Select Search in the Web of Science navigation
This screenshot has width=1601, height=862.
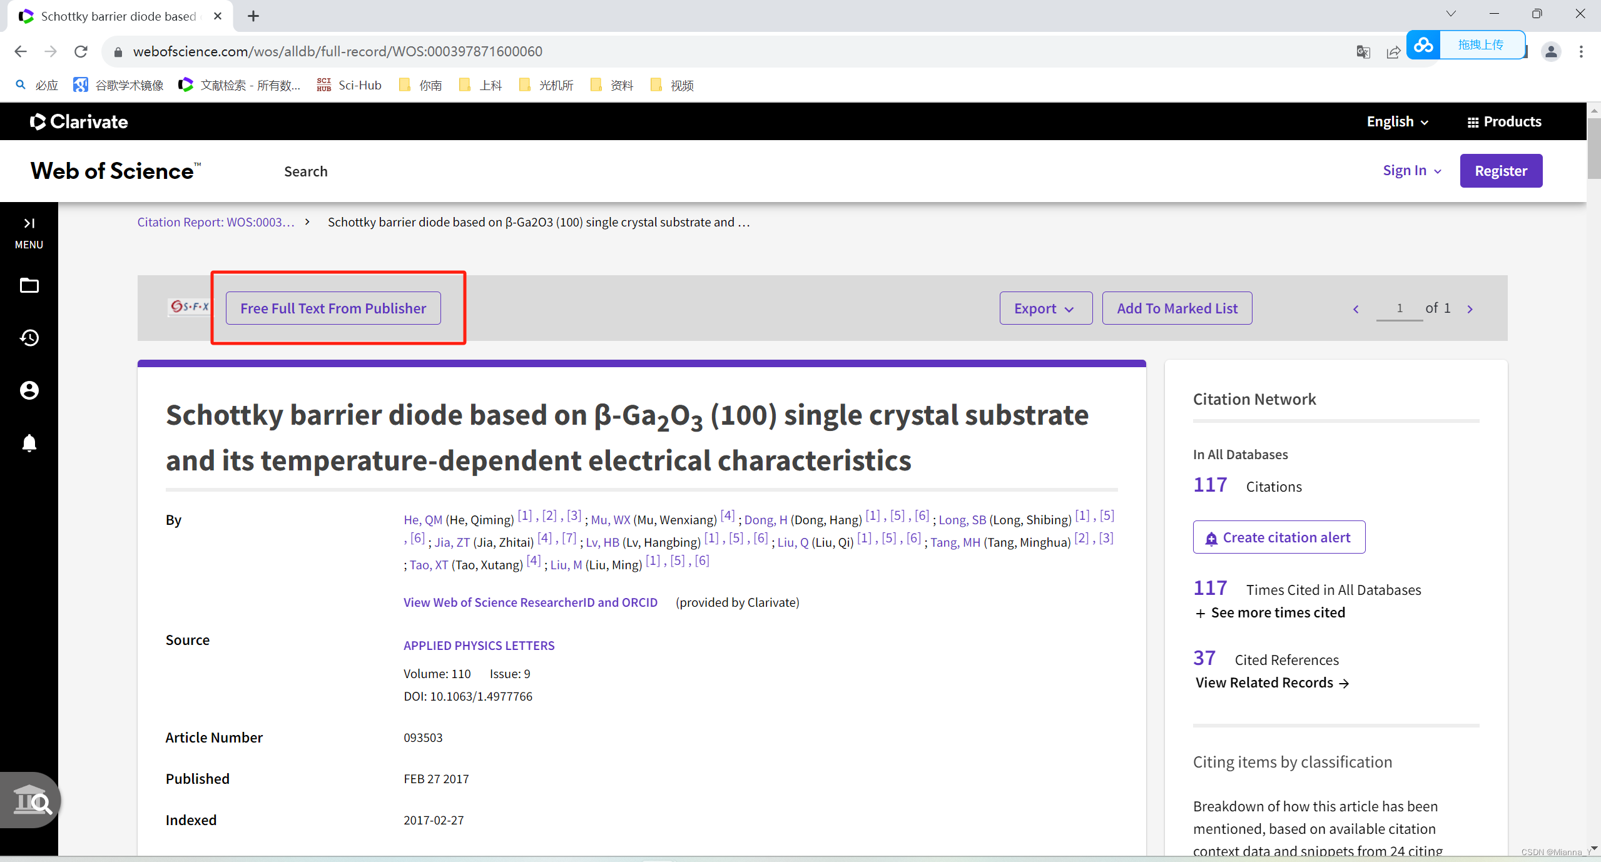[x=306, y=171]
